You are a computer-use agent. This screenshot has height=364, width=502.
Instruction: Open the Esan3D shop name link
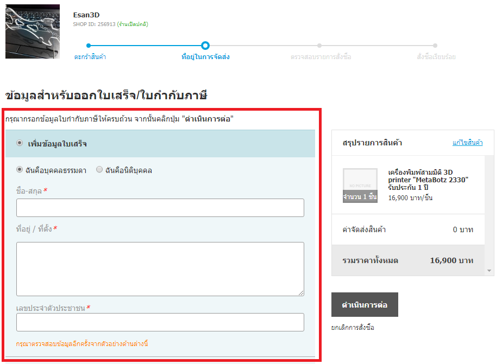click(x=86, y=15)
